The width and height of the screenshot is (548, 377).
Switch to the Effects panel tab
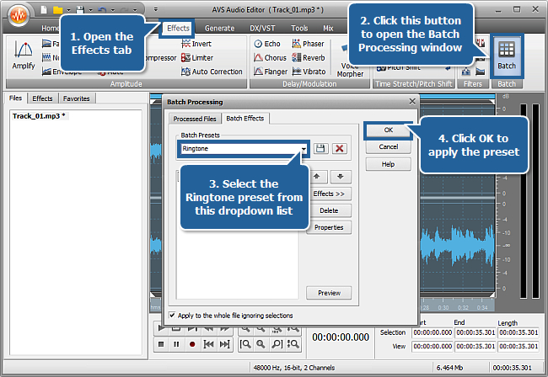click(x=42, y=98)
